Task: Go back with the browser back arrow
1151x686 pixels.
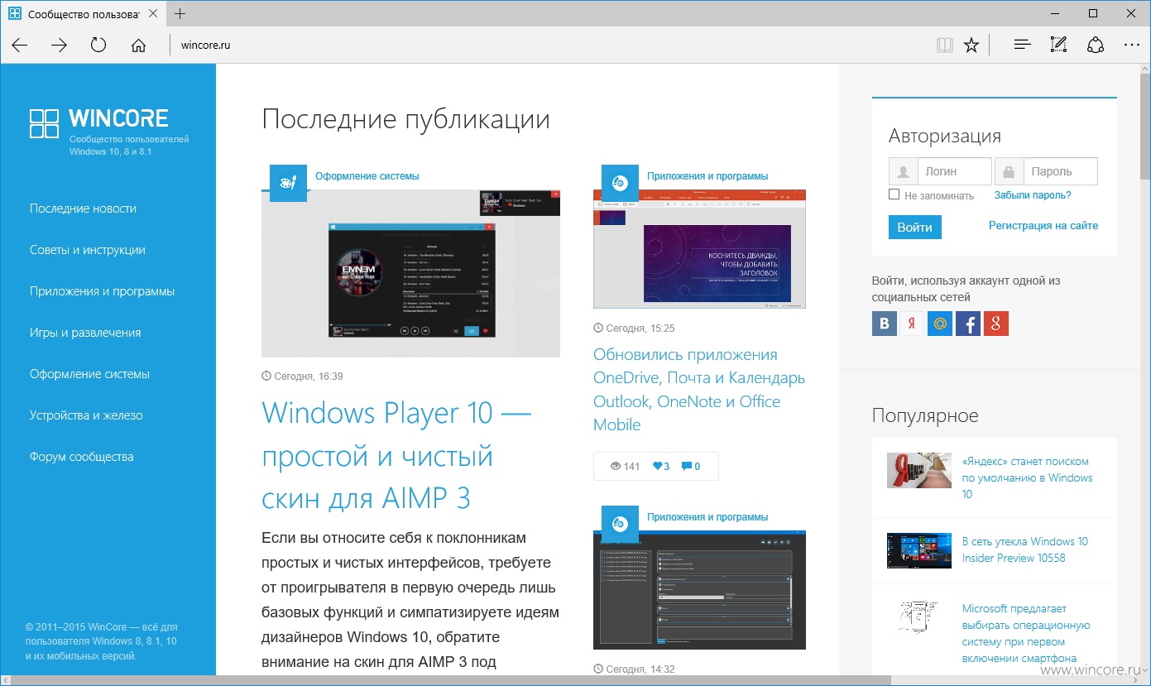Action: 20,45
